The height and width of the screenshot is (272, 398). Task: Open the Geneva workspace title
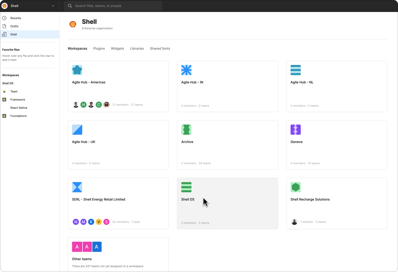[x=297, y=142]
